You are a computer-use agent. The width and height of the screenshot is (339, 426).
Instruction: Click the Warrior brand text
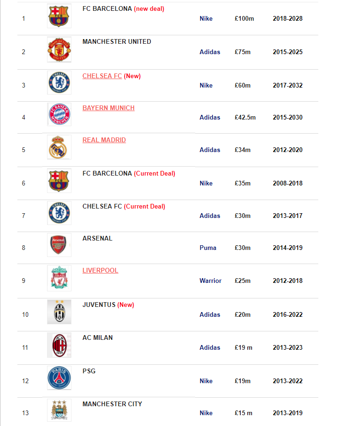(210, 281)
